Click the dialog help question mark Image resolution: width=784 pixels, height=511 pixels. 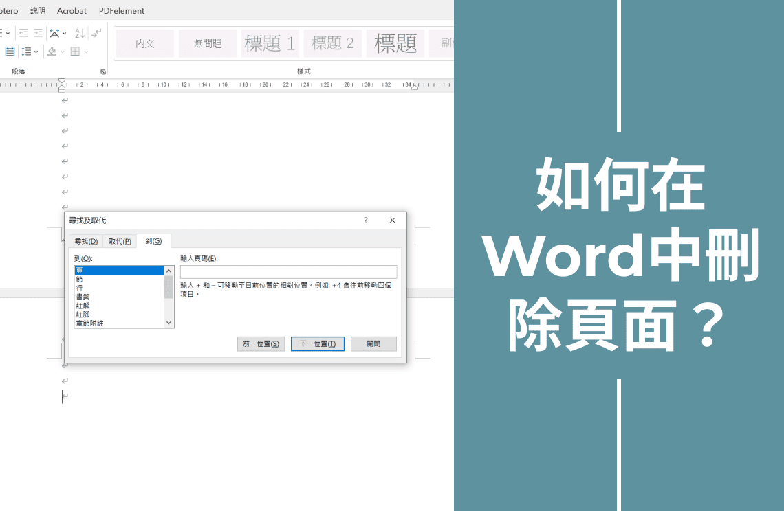[366, 220]
